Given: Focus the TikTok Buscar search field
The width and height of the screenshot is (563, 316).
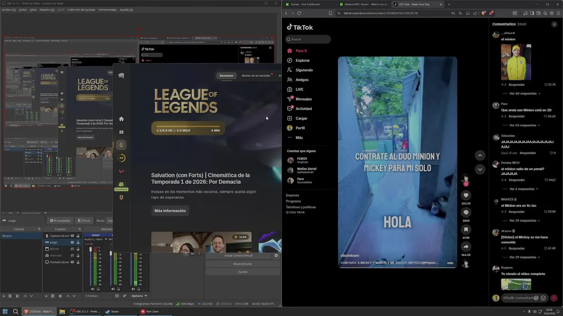Looking at the screenshot, I should coord(308,39).
